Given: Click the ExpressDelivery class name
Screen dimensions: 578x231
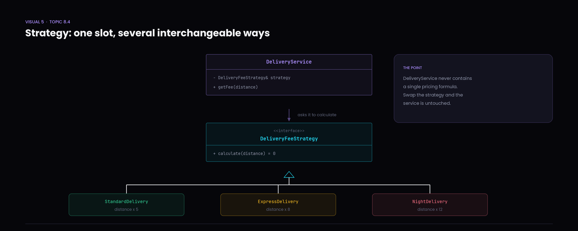Looking at the screenshot, I should click(278, 201).
